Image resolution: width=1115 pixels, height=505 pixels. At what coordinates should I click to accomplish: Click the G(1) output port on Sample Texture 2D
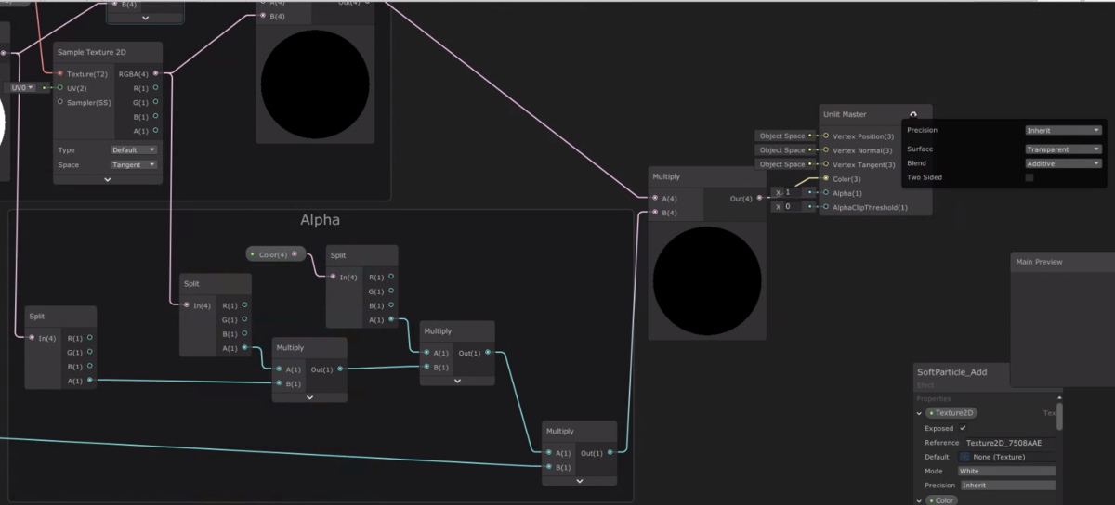pos(155,102)
